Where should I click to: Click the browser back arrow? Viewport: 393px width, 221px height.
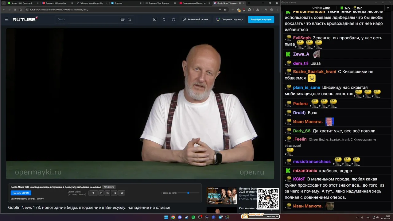(4, 10)
